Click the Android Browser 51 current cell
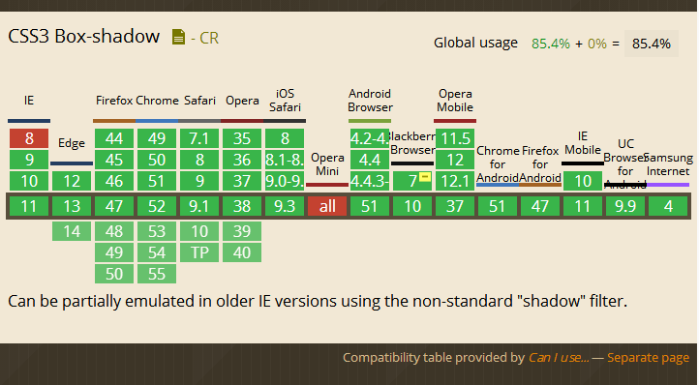The image size is (699, 385). tap(370, 206)
